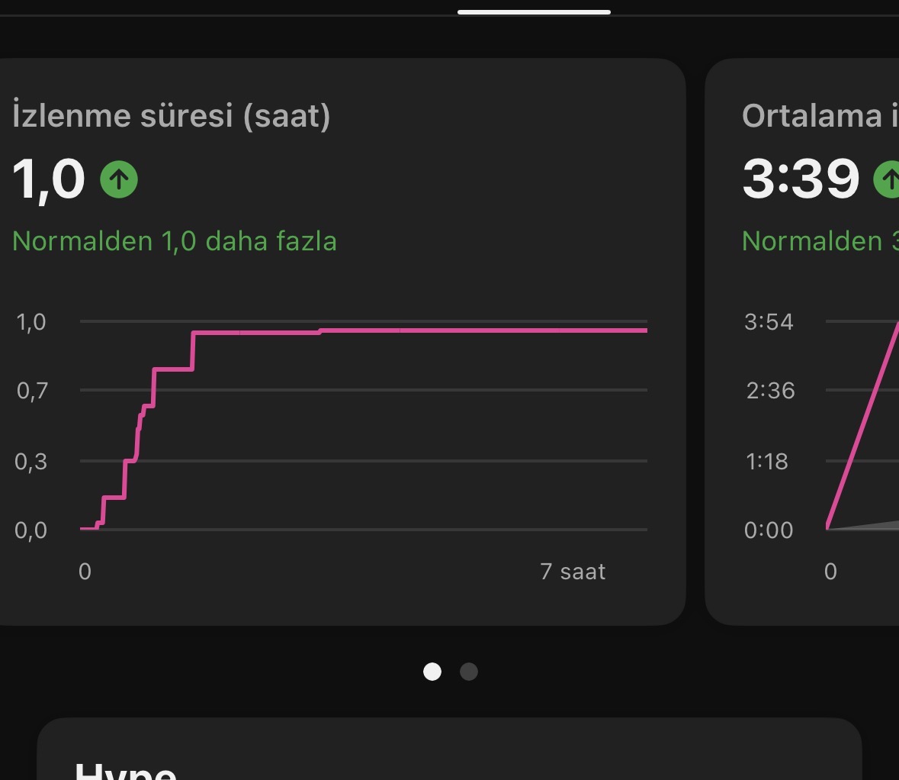Open the İzlenme süresi (saat) card title
Screen dimensions: 899x780
(x=172, y=116)
